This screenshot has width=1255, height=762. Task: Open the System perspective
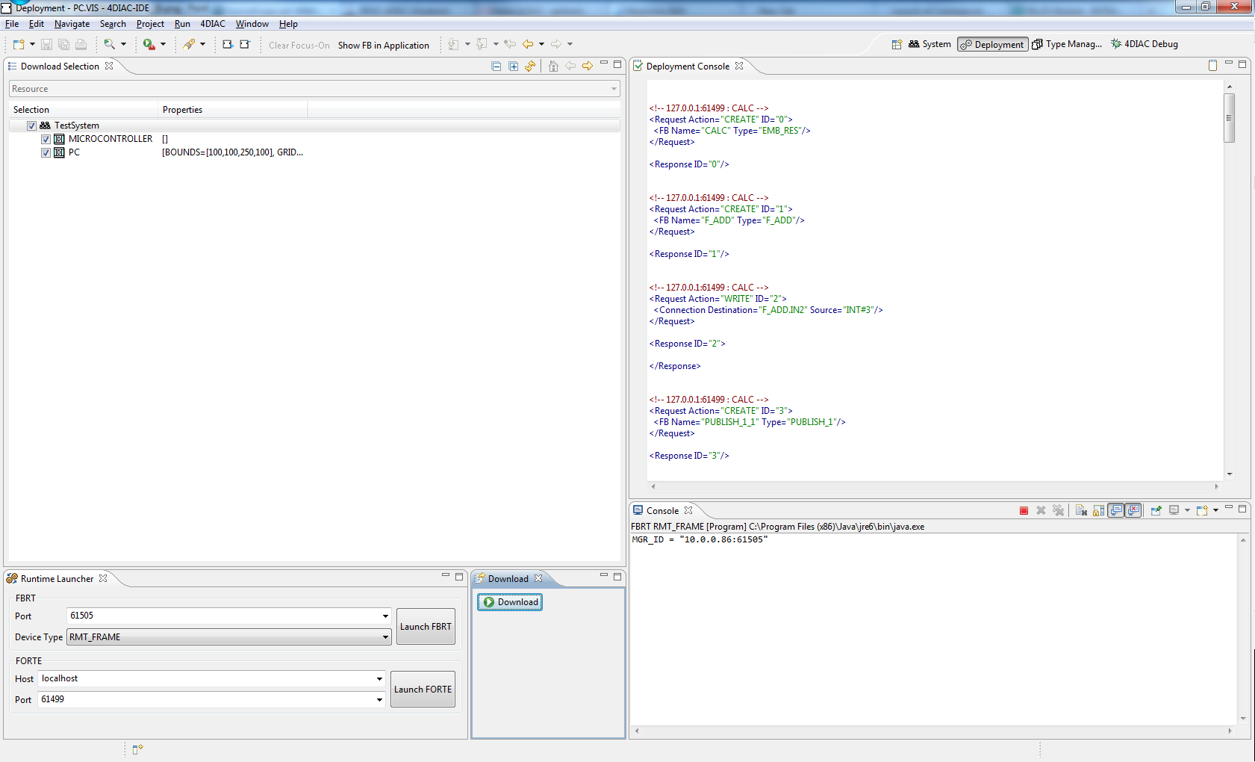929,44
